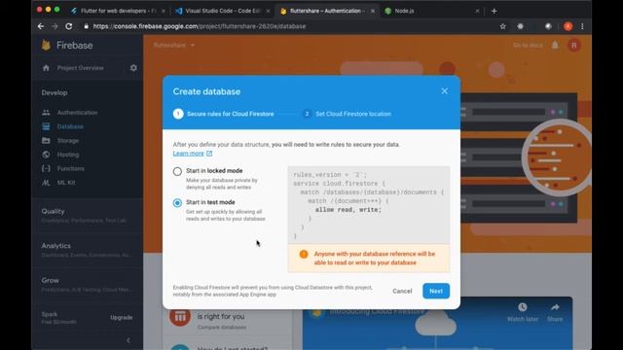Click the Firebase logo
The width and height of the screenshot is (623, 350).
(x=67, y=46)
